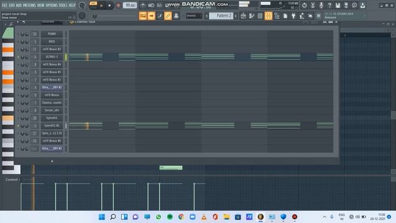Viewport: 396px width, 223px height.
Task: Toggle the step edit arrow icon
Action: pyautogui.click(x=151, y=16)
